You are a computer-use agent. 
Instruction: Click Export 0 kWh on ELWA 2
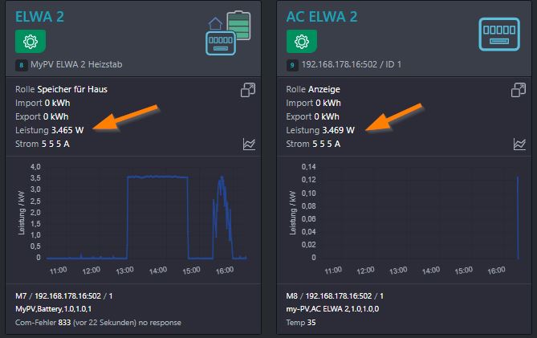coord(42,116)
